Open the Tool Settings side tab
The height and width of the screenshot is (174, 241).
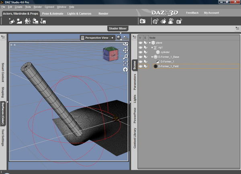(3, 138)
